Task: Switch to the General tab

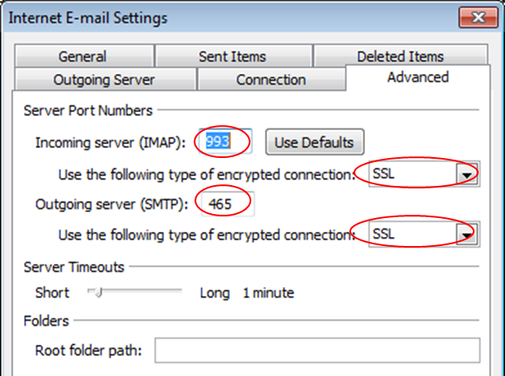Action: [x=84, y=56]
